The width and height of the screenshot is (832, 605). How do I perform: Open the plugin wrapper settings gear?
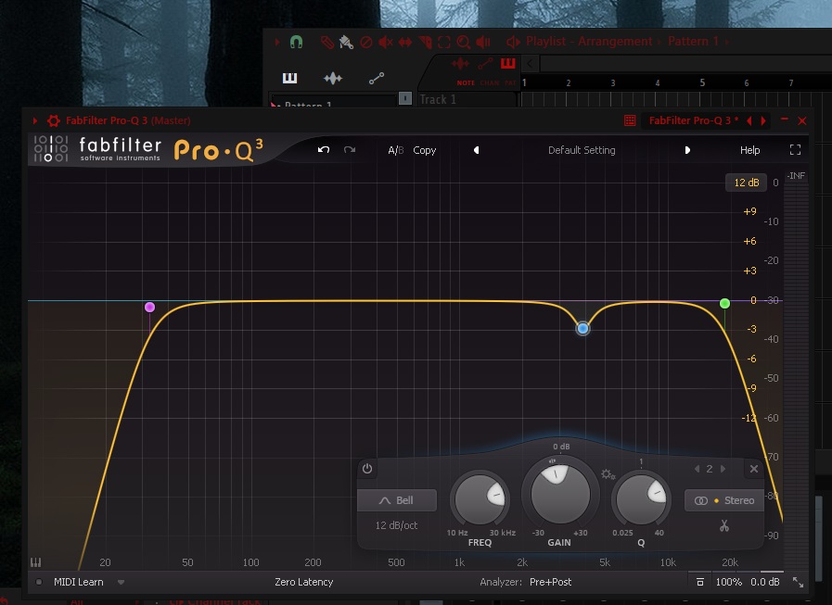coord(54,120)
